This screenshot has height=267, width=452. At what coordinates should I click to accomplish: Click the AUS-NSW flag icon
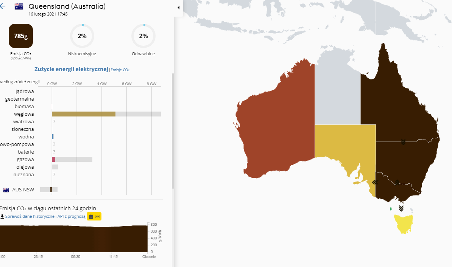click(6, 190)
